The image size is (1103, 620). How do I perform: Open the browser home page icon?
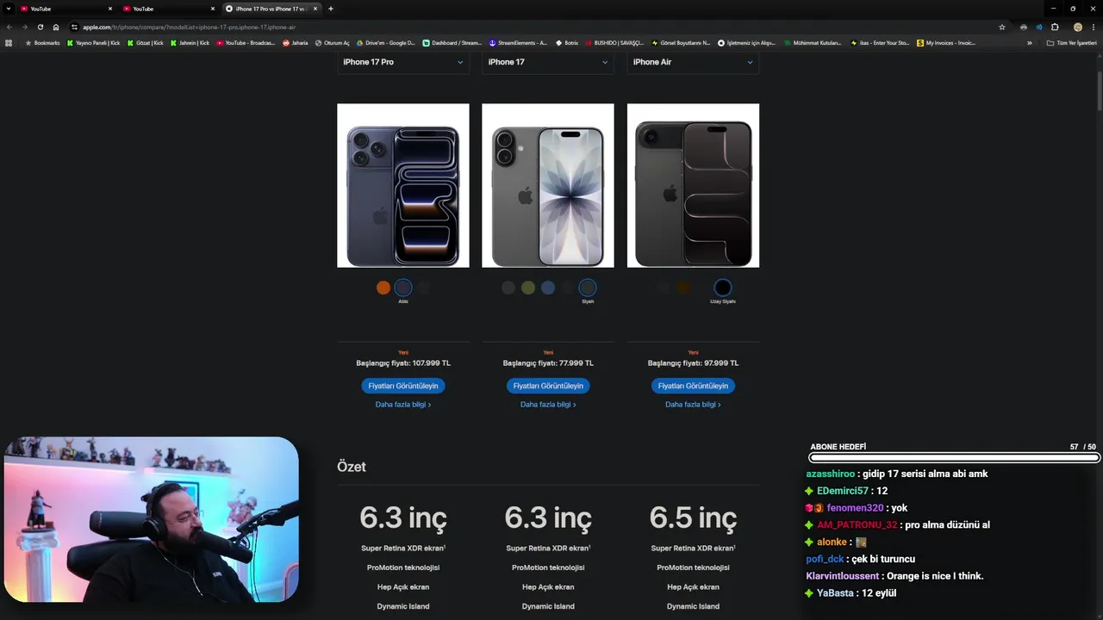(56, 27)
